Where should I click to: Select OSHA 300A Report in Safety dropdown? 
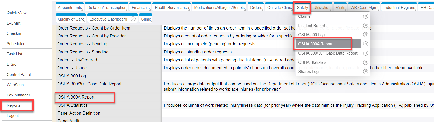(315, 44)
